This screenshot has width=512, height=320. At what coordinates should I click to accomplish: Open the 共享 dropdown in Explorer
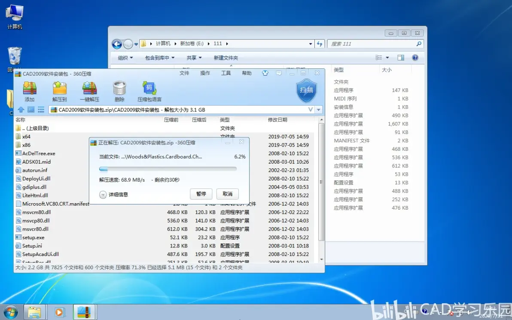(x=194, y=58)
